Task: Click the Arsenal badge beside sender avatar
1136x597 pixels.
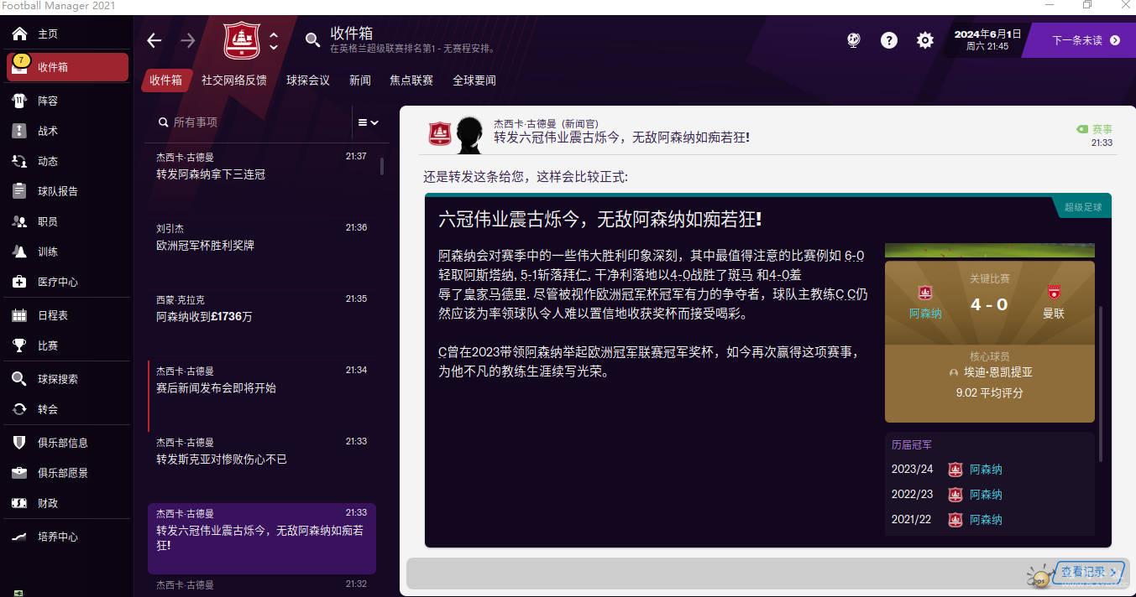Action: 440,134
